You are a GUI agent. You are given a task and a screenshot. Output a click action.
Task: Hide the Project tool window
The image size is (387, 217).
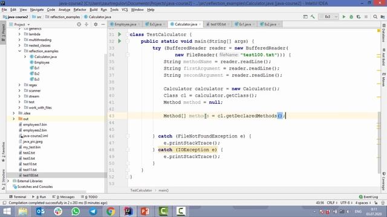coord(103,24)
